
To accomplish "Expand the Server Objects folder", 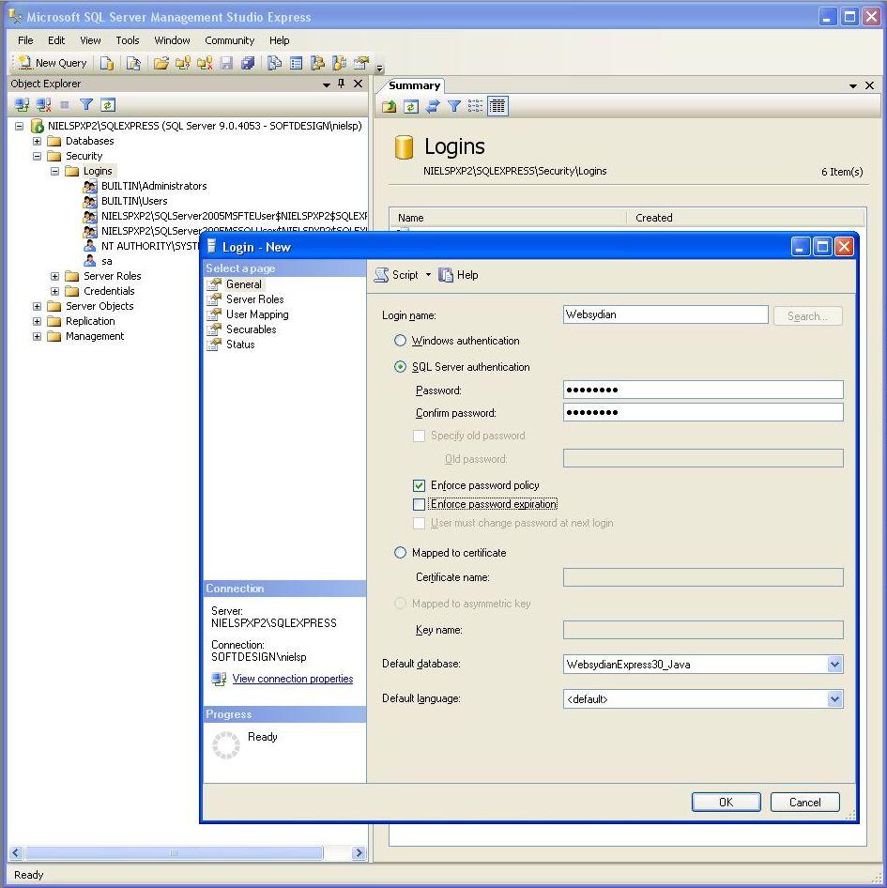I will (37, 306).
